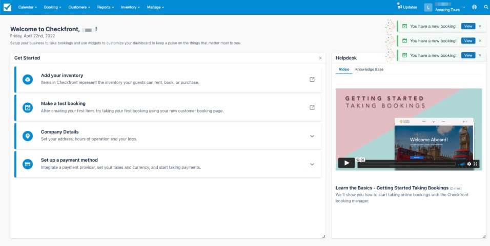Open the Updates megaphone notifications

coord(407,7)
